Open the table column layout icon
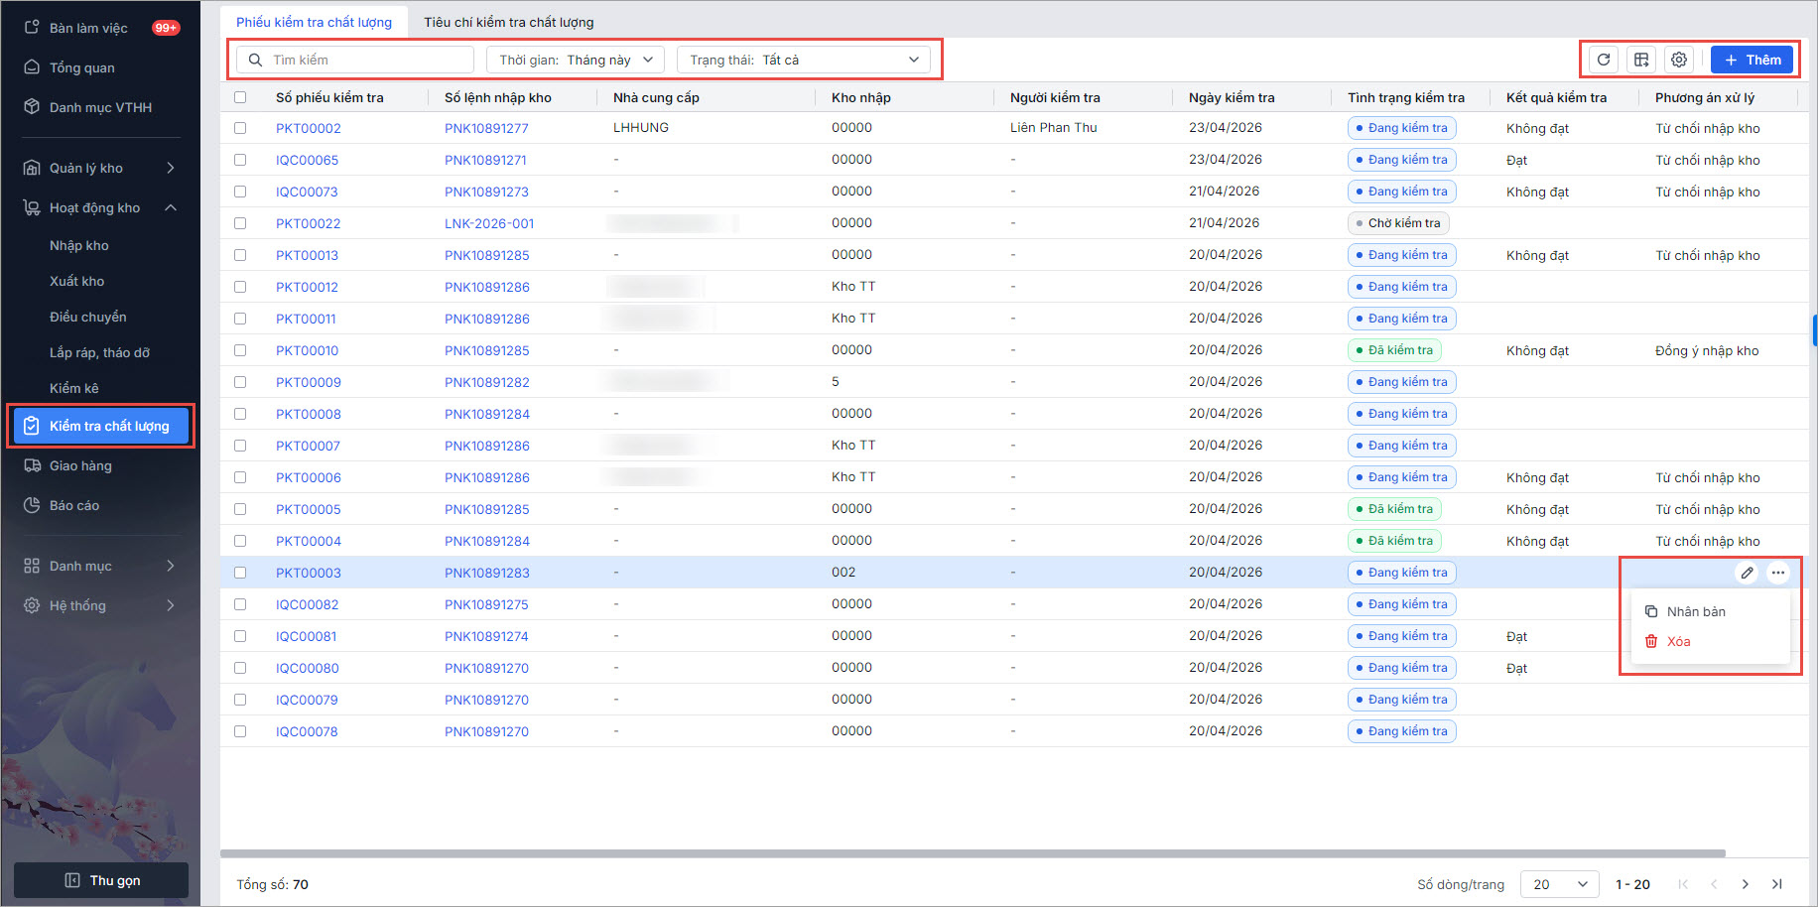1818x907 pixels. pyautogui.click(x=1641, y=60)
